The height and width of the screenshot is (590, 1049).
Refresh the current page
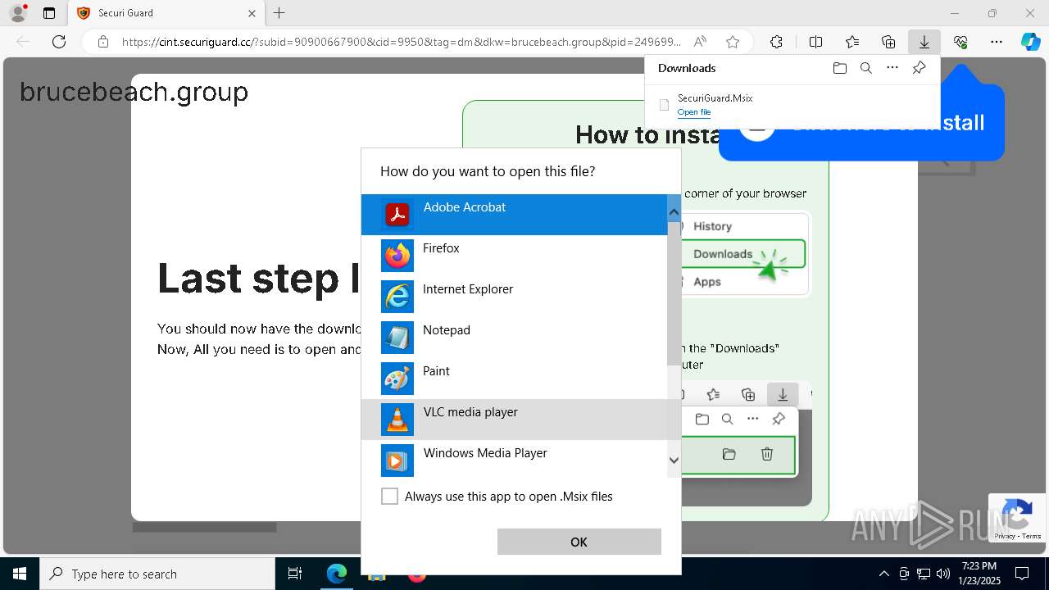(x=59, y=42)
